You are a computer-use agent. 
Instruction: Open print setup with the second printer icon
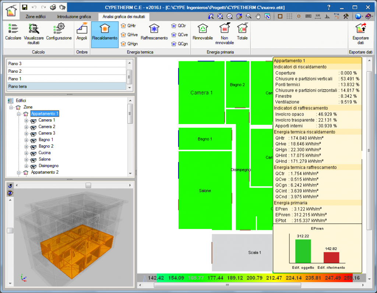63,7
